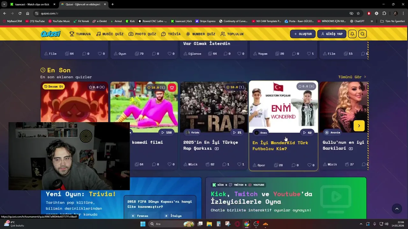Open Number Quiz in navigation
The image size is (408, 229).
click(x=200, y=34)
